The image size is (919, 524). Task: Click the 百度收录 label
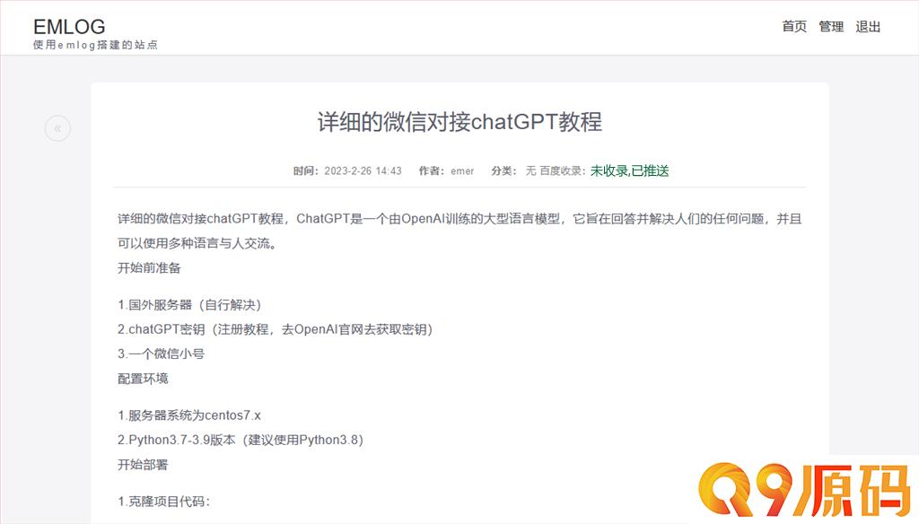point(563,171)
